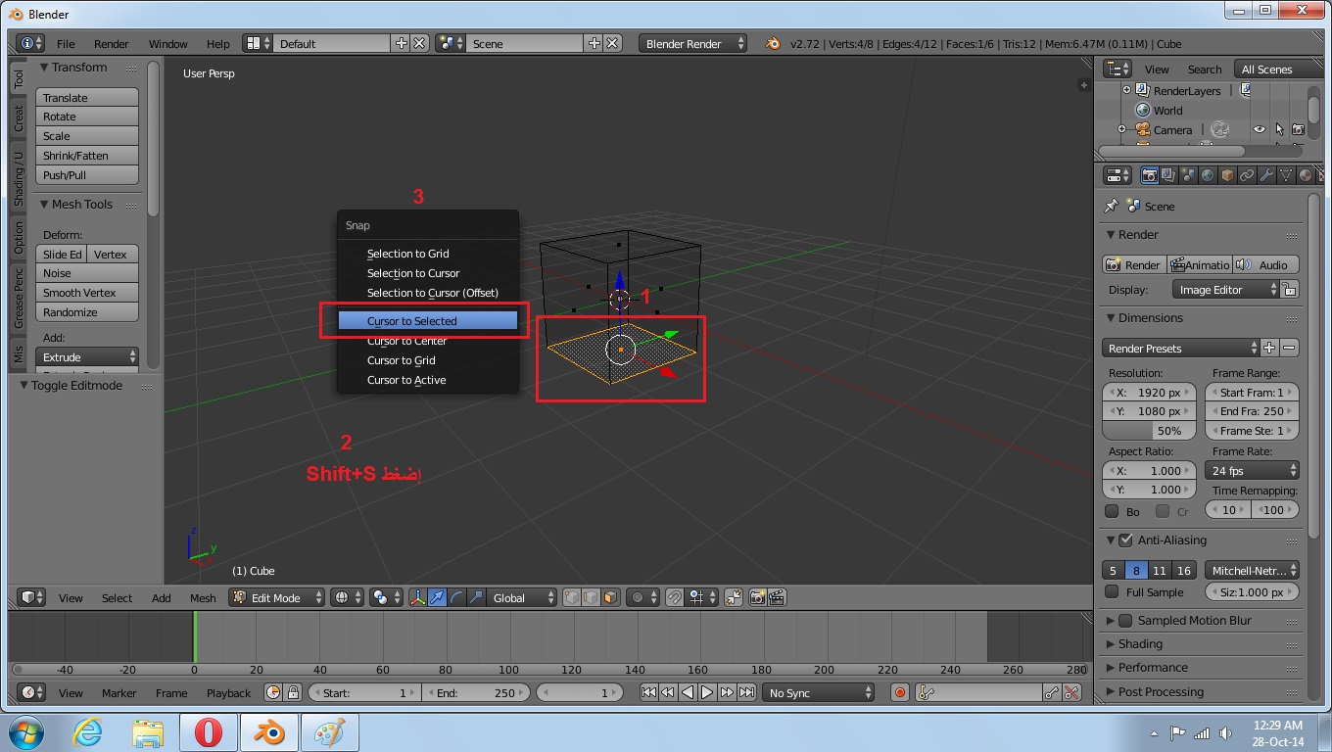Screen dimensions: 1332x752
Task: Toggle the timeline range lock icon
Action: point(292,692)
